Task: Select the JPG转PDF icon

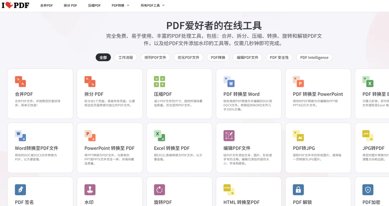Action: pos(368,136)
